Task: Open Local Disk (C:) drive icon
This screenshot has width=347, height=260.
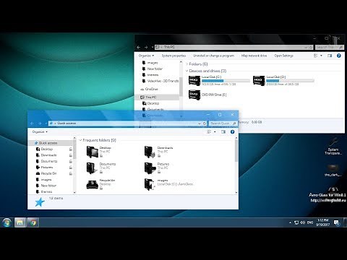Action: click(194, 81)
